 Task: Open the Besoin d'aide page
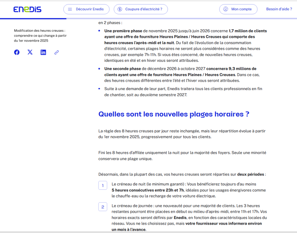(x=279, y=9)
